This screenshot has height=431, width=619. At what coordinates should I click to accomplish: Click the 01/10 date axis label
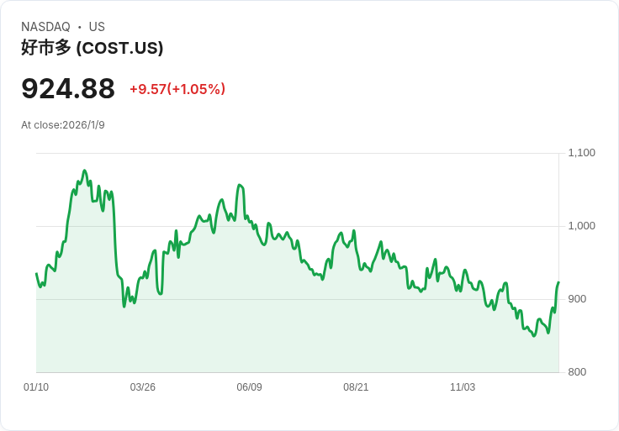(36, 387)
